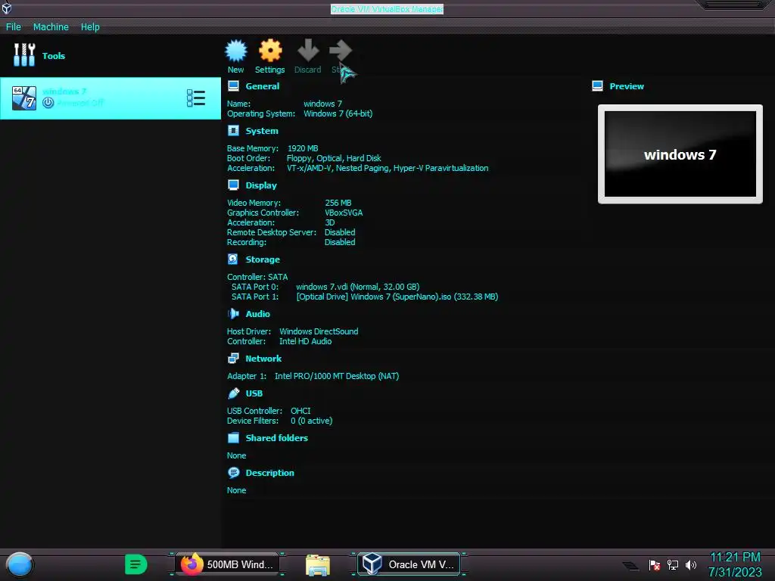Screen dimensions: 775x581
Task: Click the Shared folders section icon
Action: 233,437
